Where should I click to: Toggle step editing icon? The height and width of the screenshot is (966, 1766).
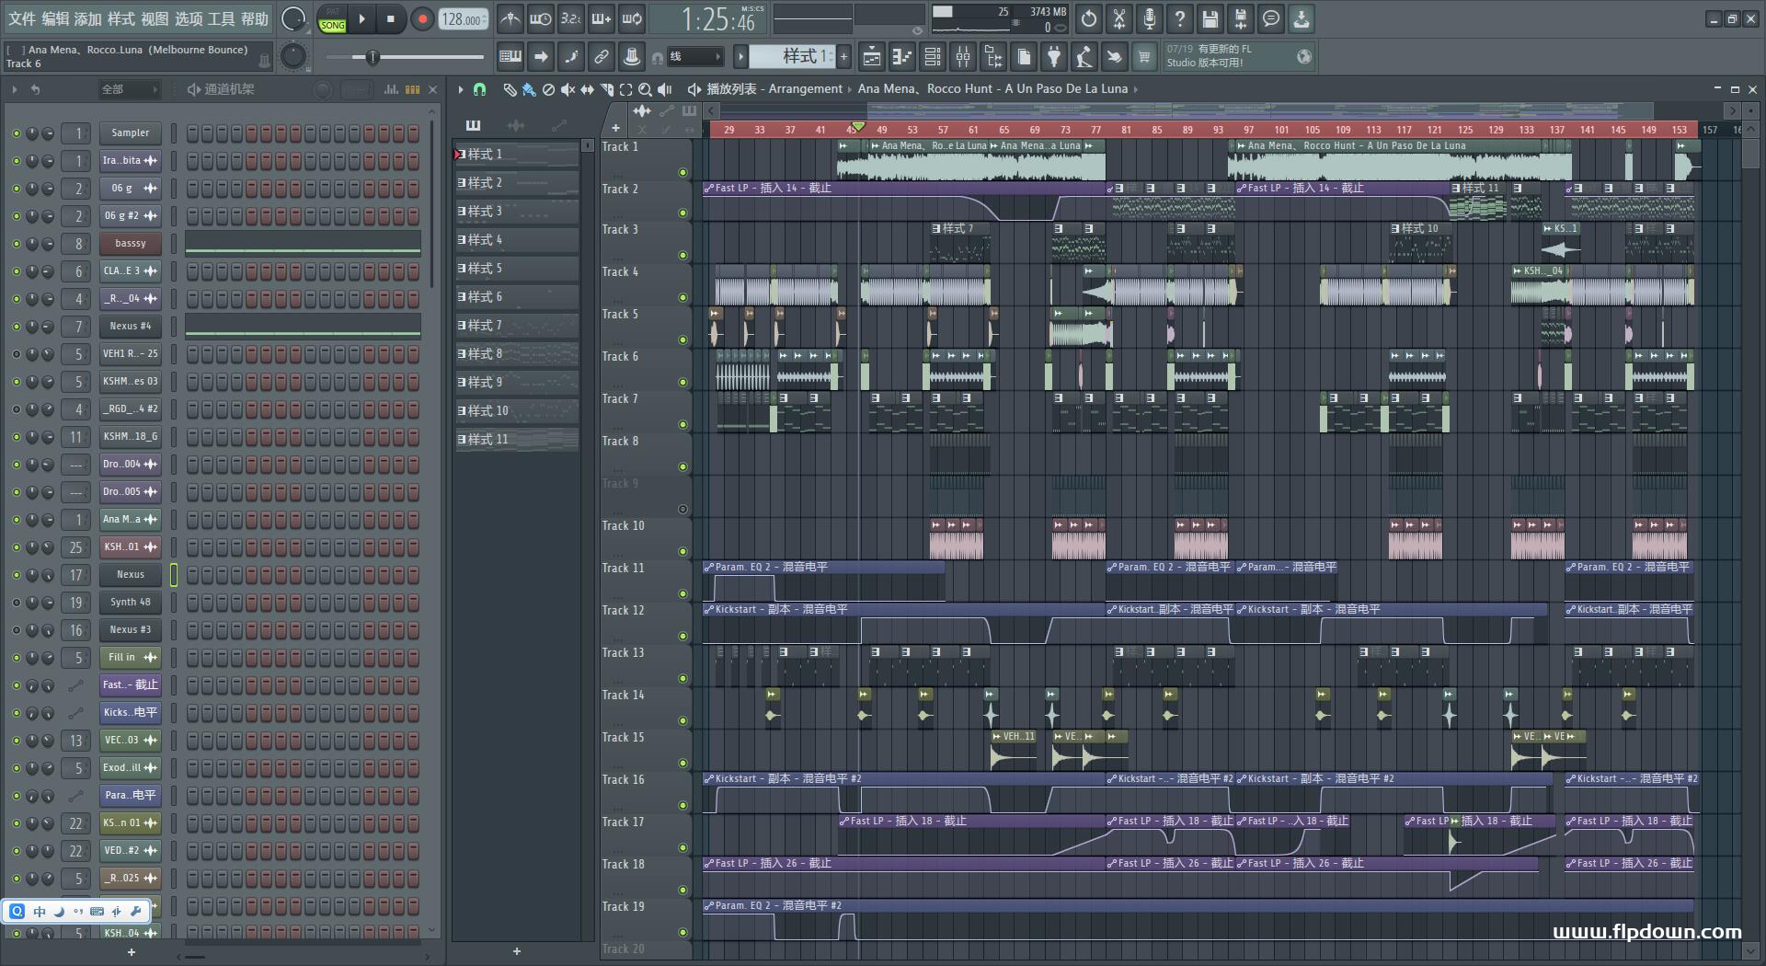coord(571,57)
